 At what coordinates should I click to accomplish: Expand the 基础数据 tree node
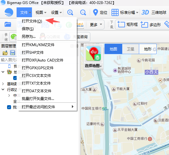coord(3,84)
